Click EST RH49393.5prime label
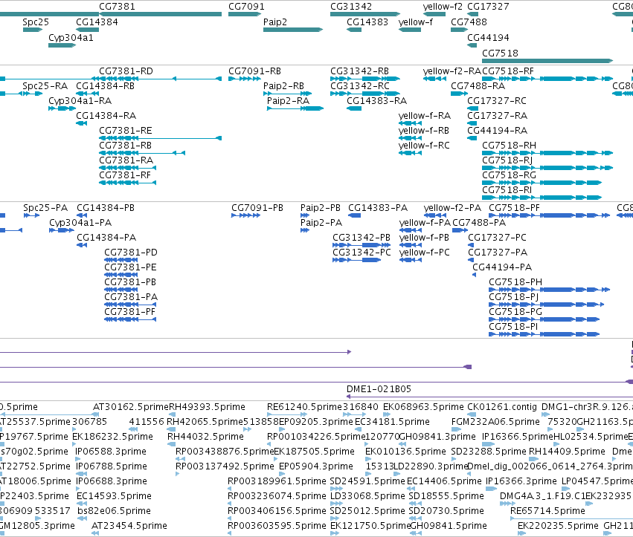Image resolution: width=633 pixels, height=537 pixels. coord(207,407)
